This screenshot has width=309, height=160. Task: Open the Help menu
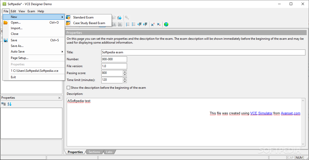tap(41, 11)
